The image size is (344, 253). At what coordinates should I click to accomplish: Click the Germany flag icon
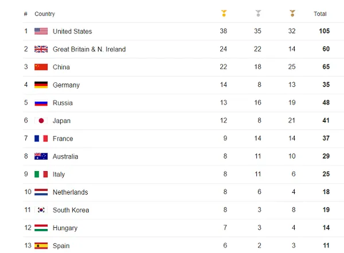point(41,85)
